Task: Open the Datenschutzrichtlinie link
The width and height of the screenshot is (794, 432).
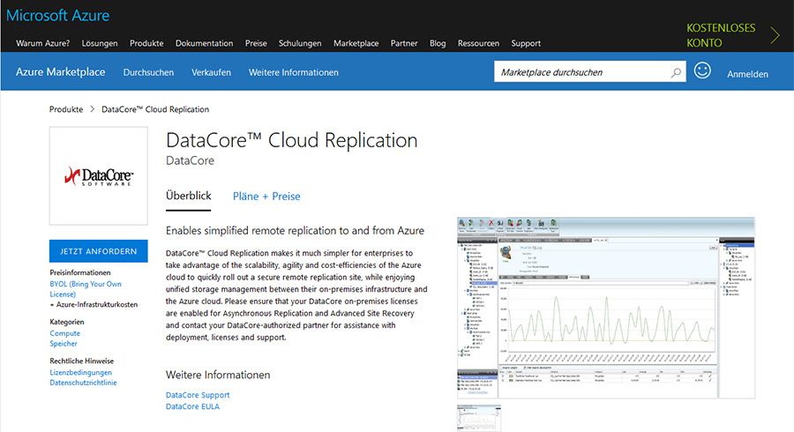Action: click(x=83, y=383)
